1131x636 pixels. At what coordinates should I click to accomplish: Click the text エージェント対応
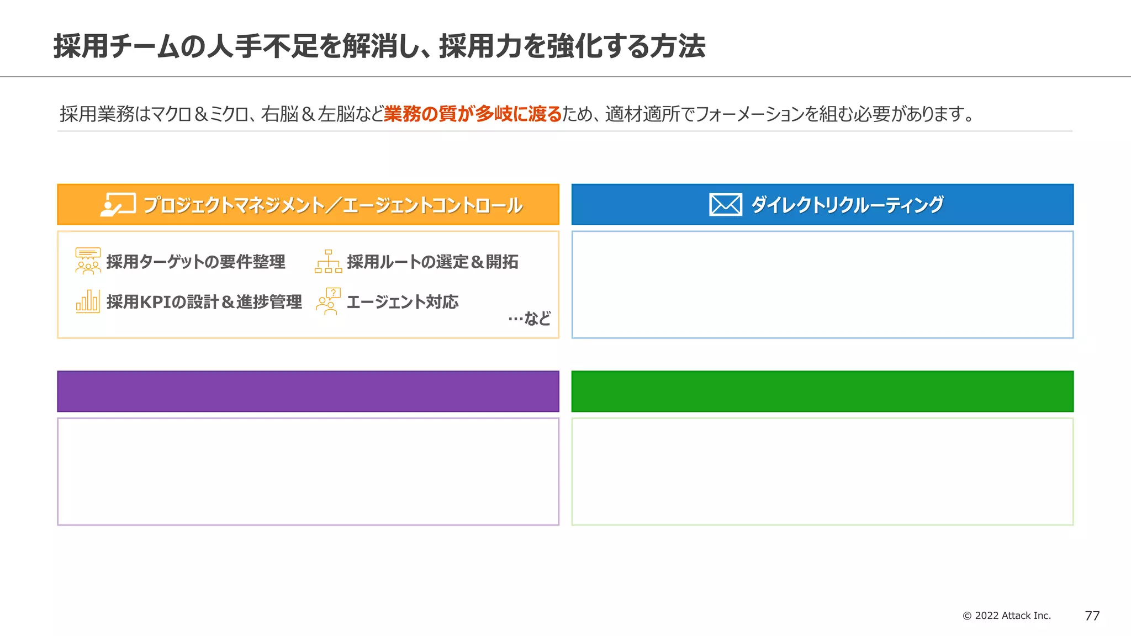(403, 302)
